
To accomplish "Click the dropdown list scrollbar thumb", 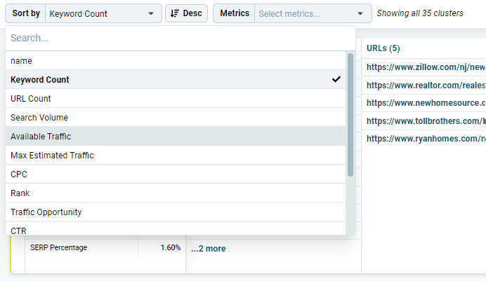I will click(350, 115).
